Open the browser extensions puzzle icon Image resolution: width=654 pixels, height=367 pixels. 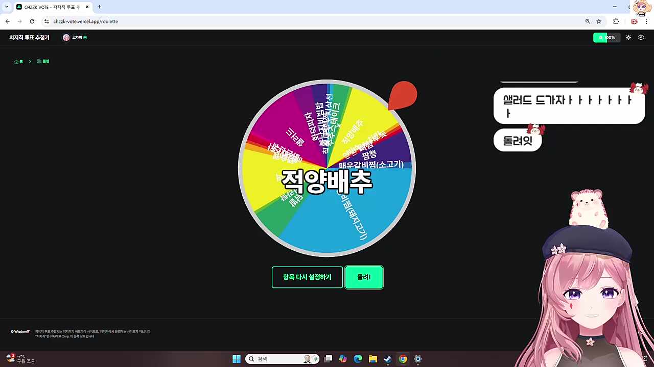click(x=616, y=21)
